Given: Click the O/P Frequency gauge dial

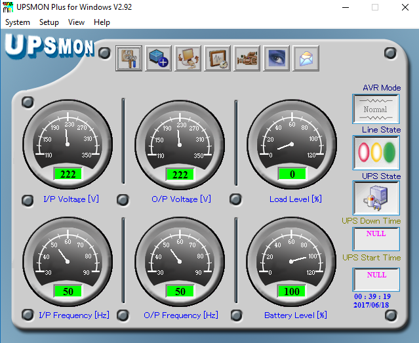Looking at the screenshot, I should point(180,262).
